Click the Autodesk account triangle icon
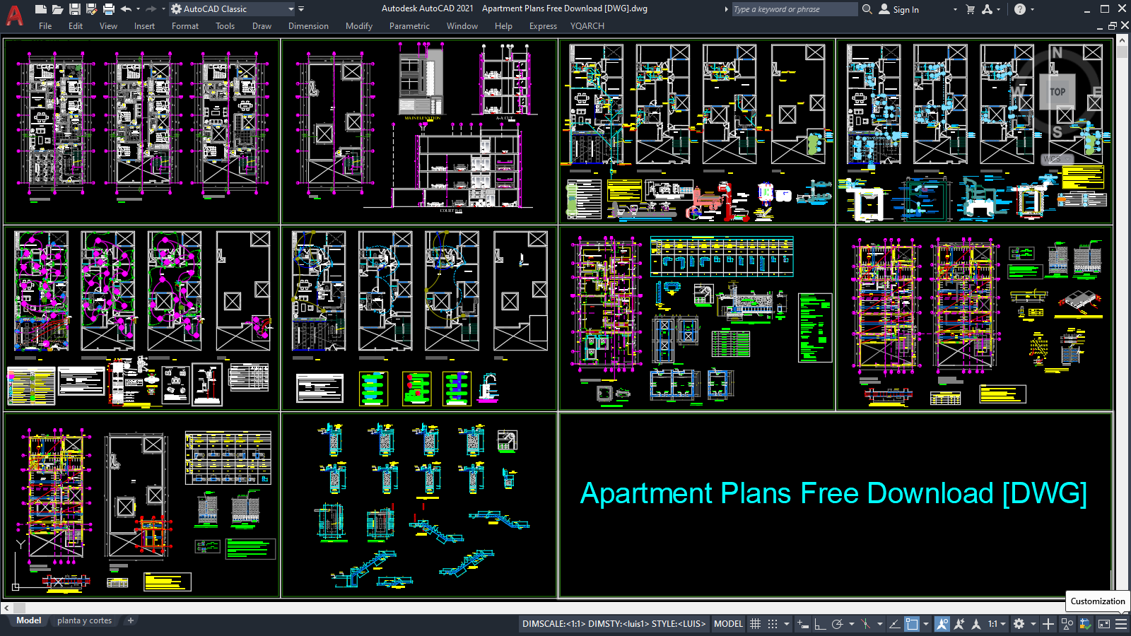Image resolution: width=1131 pixels, height=636 pixels. pos(987,9)
